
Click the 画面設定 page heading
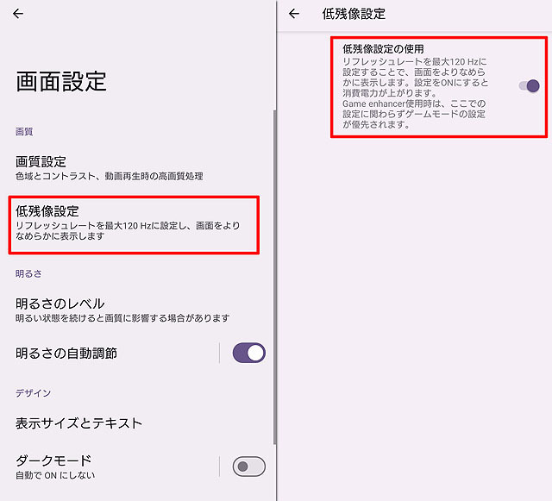click(61, 82)
